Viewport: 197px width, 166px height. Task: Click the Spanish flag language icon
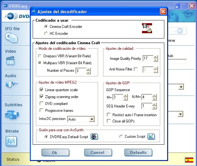coord(189,160)
